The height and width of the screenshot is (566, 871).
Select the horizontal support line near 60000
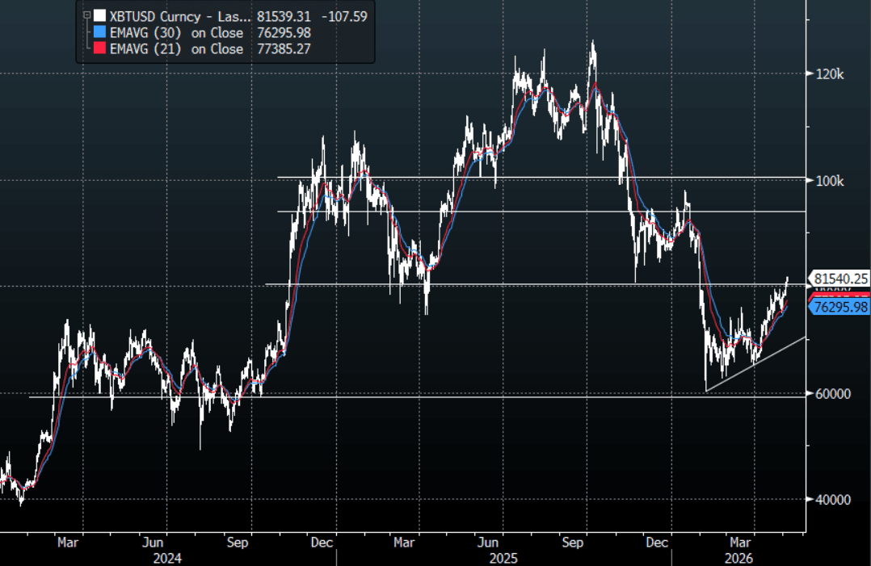click(x=417, y=396)
